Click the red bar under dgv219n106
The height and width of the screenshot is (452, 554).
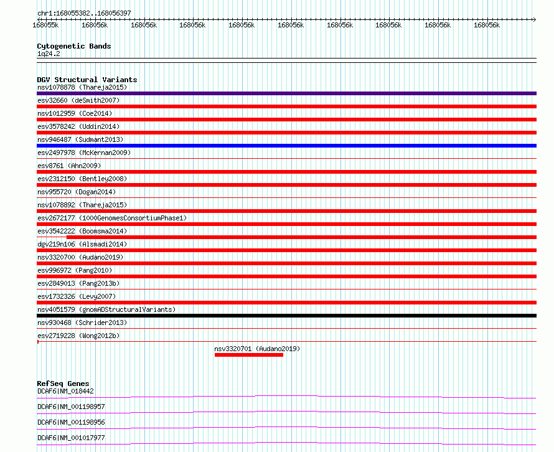(286, 250)
